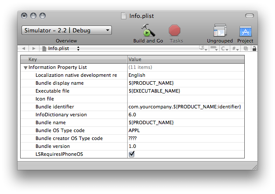
Task: Click the Build and Go hammer icon
Action: coord(148,30)
